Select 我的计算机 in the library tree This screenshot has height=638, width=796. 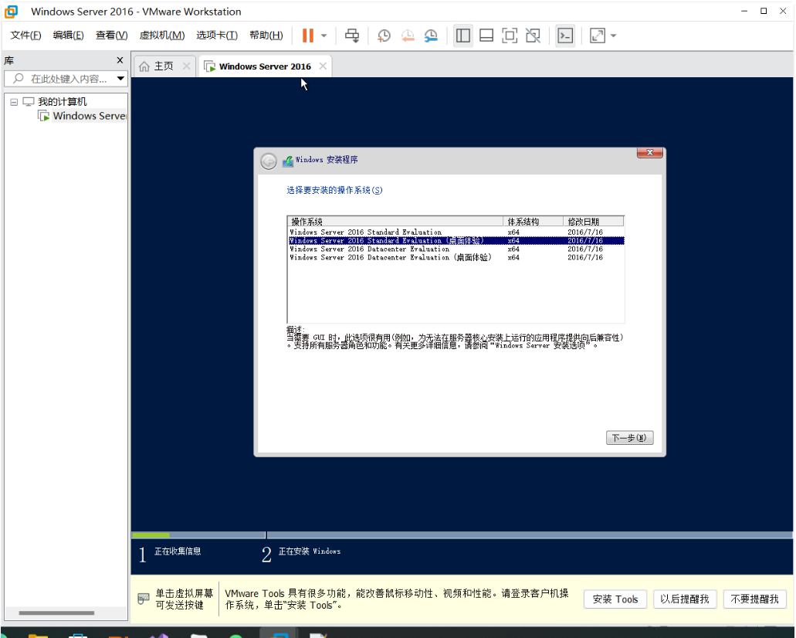[62, 102]
